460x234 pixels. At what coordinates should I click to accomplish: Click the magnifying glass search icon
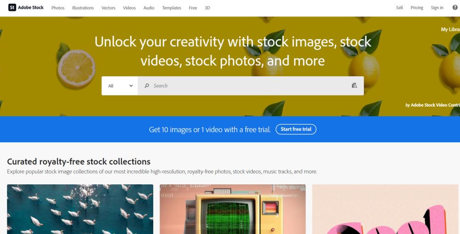point(147,86)
